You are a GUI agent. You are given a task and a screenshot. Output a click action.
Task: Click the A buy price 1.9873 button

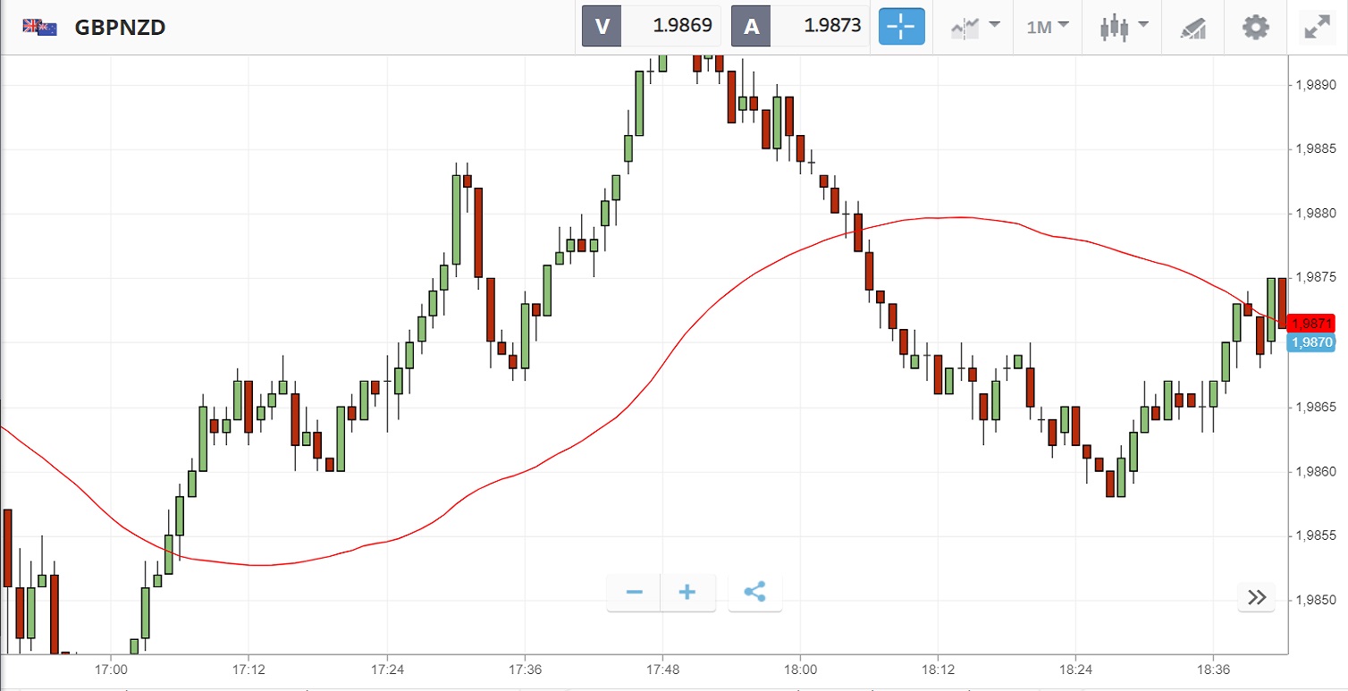800,26
